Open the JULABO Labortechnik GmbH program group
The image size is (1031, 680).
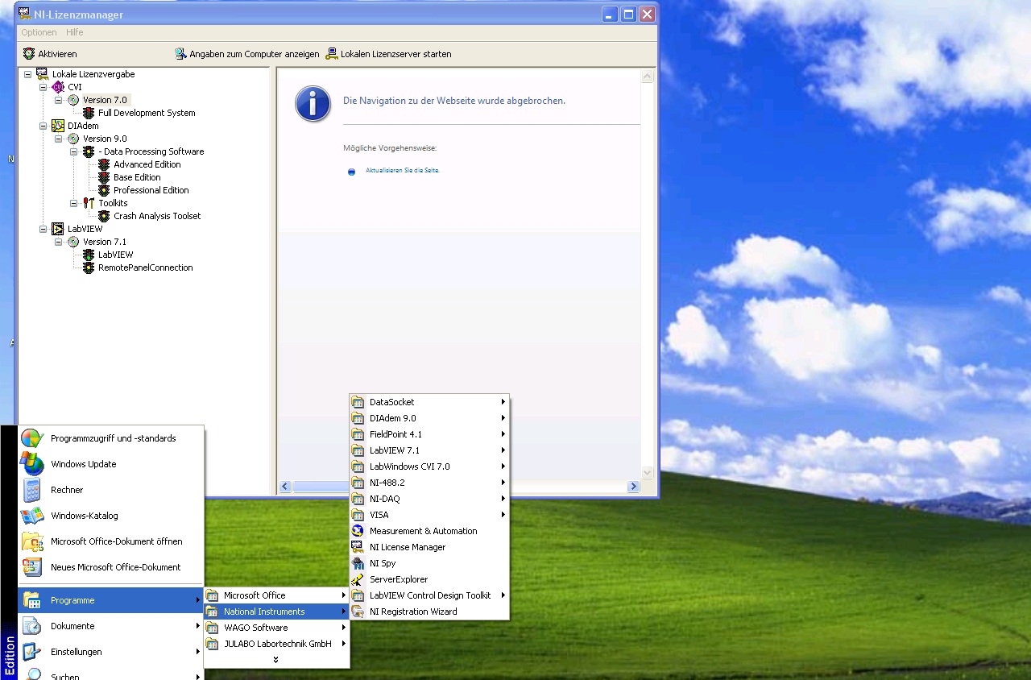click(x=276, y=644)
